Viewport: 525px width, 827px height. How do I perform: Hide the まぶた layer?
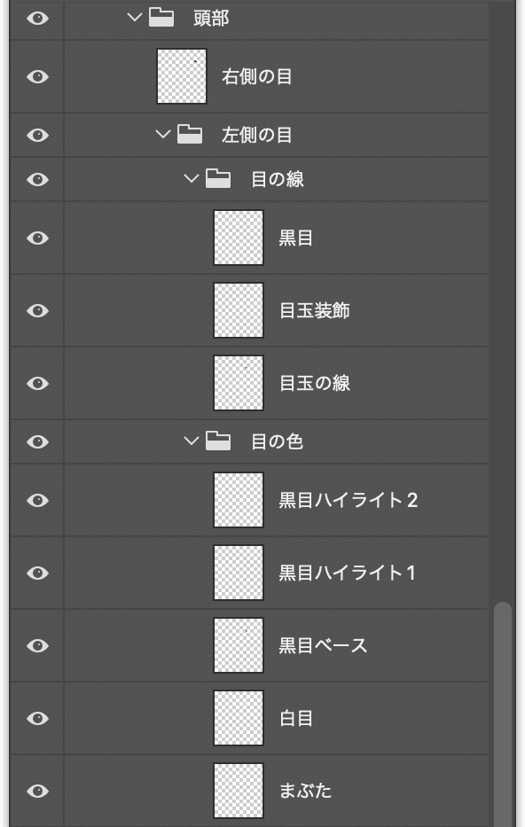[37, 791]
